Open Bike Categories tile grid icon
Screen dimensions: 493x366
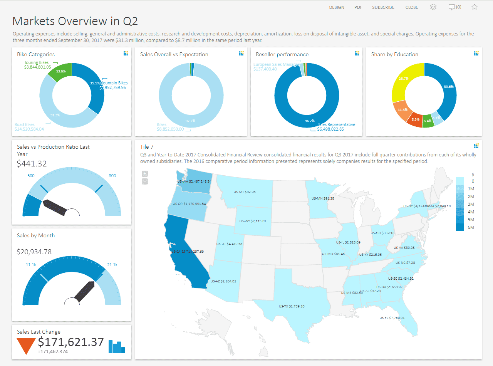(x=126, y=53)
